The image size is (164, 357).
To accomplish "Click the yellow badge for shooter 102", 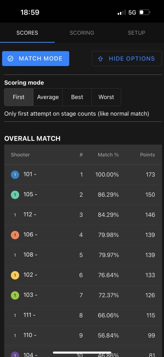I will 15,275.
